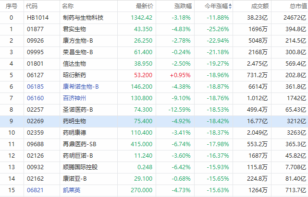Click the +0.95% change value

(x=180, y=75)
